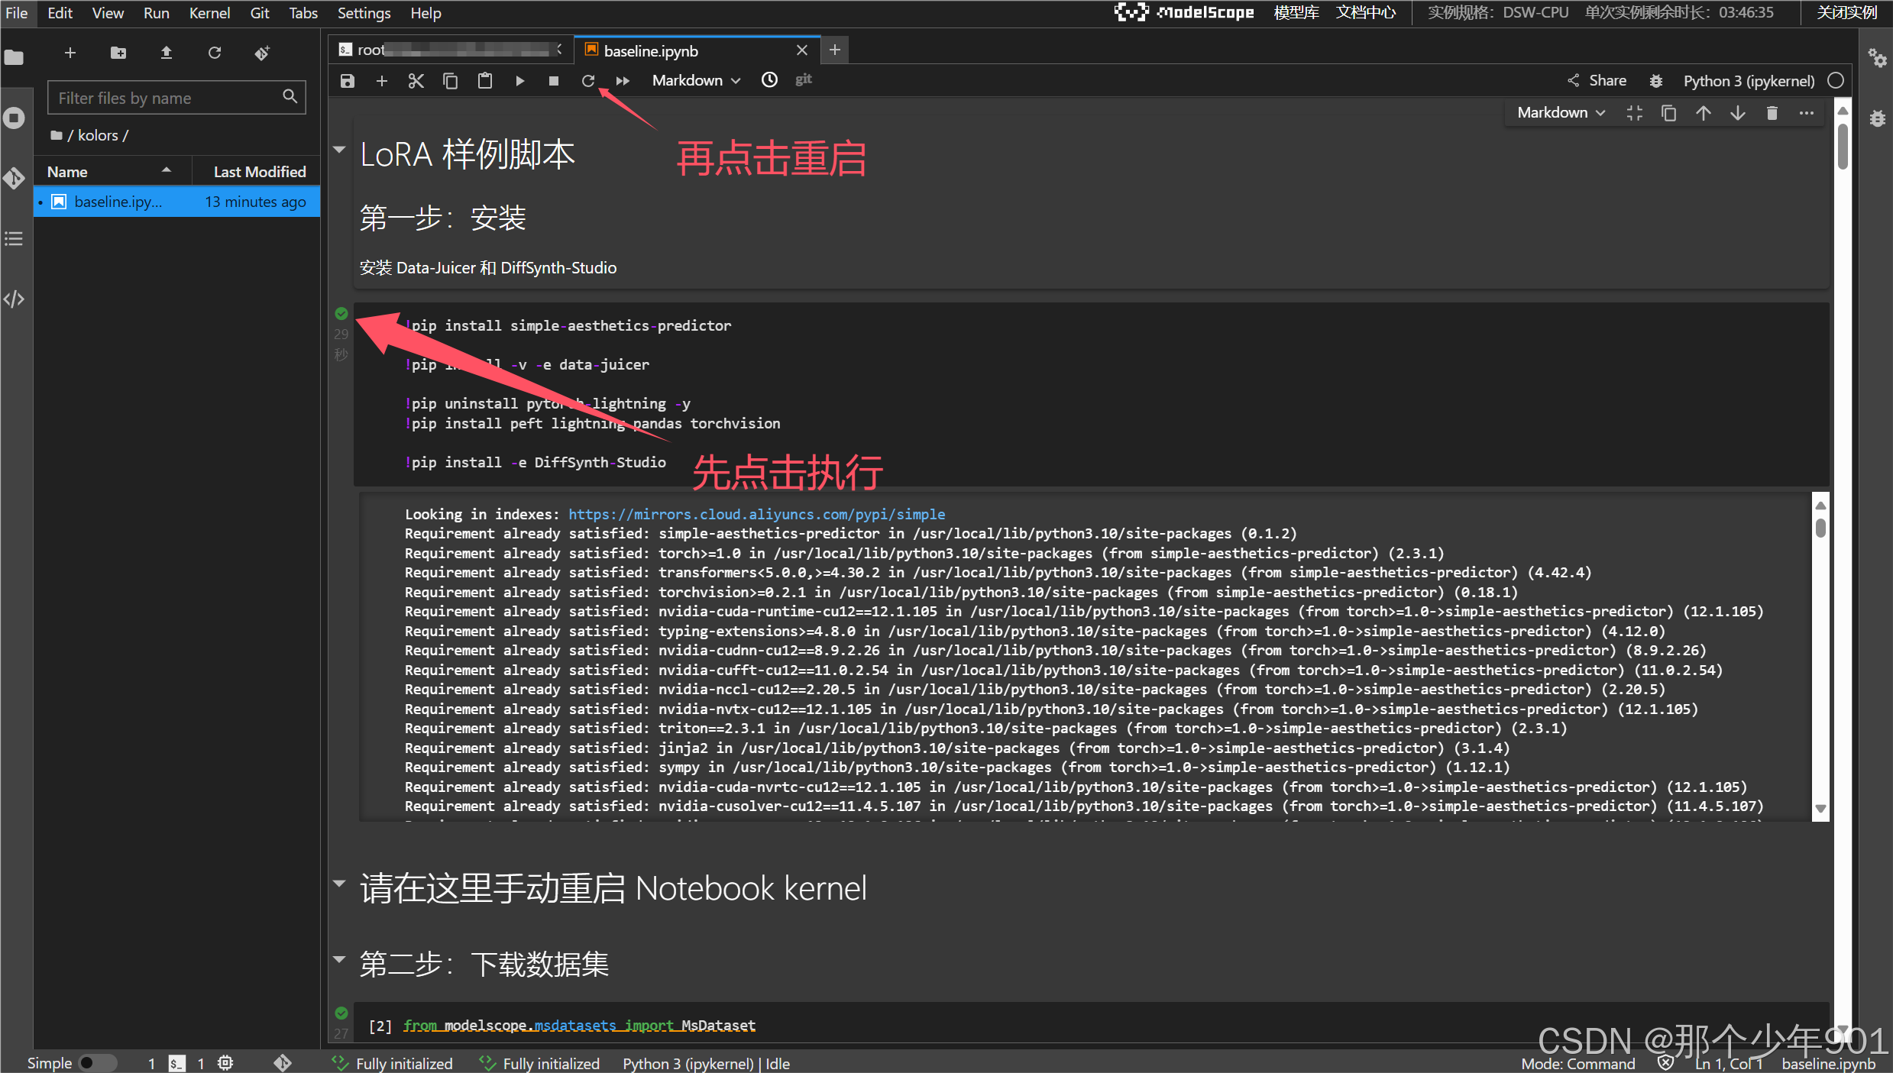Image resolution: width=1893 pixels, height=1073 pixels.
Task: Open the Git sidebar panel
Action: click(14, 178)
